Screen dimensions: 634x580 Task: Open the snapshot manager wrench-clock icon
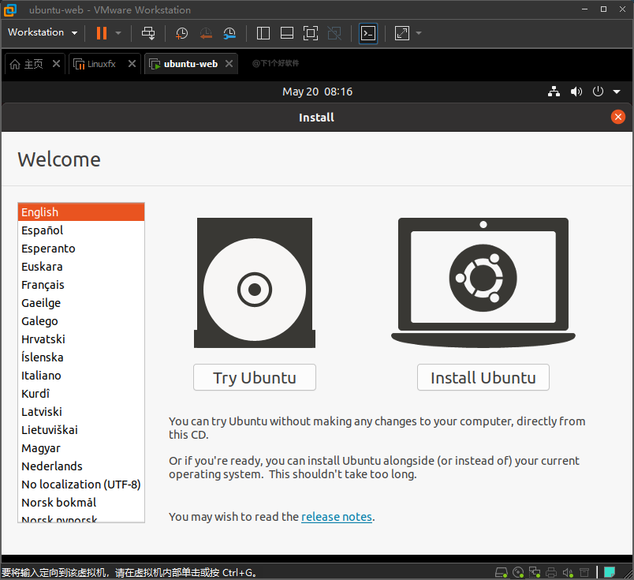[x=229, y=33]
